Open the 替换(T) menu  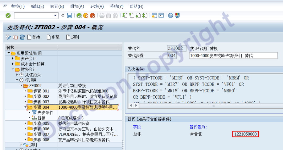coord(18,7)
